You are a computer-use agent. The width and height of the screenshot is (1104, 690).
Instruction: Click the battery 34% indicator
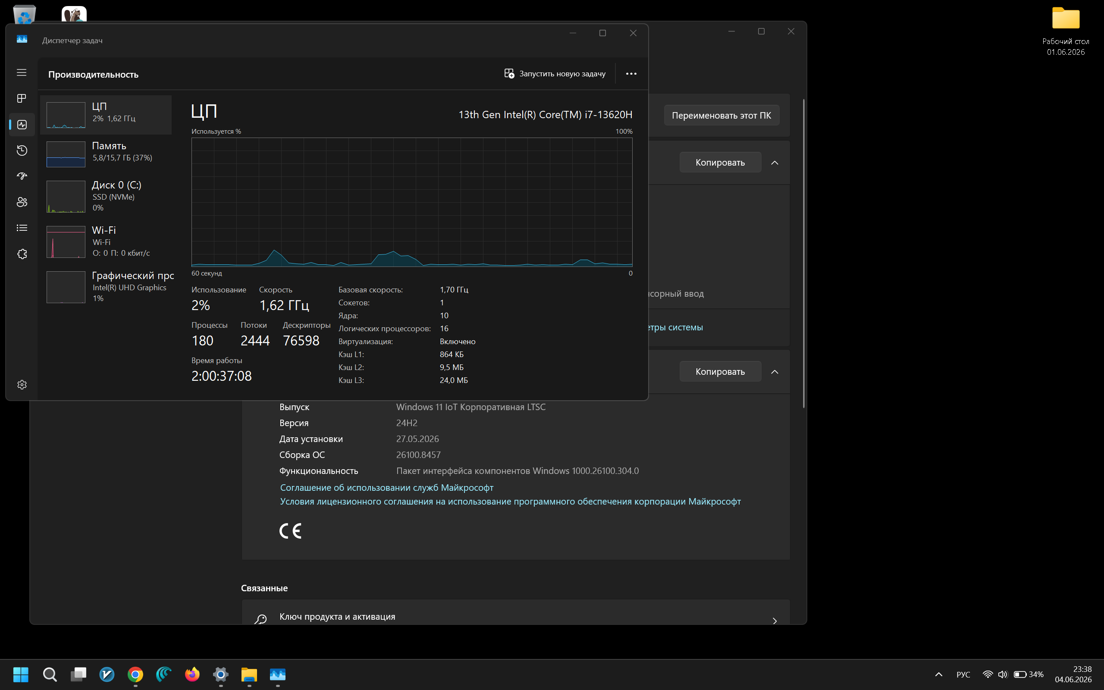point(1028,674)
